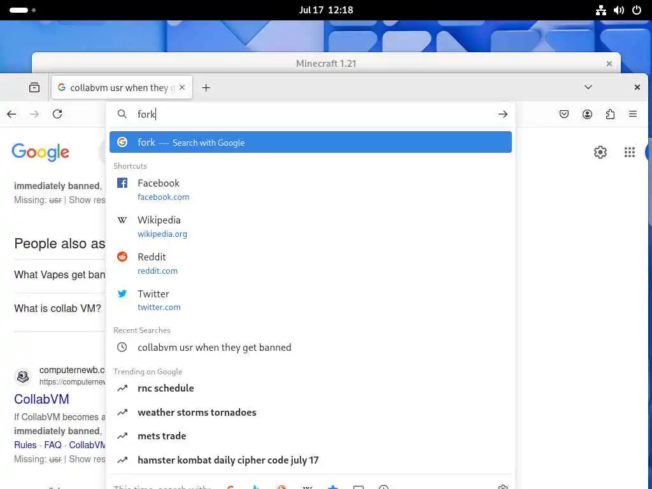Open the Twitter shortcut
Screen dimensions: 652x489
click(x=311, y=301)
